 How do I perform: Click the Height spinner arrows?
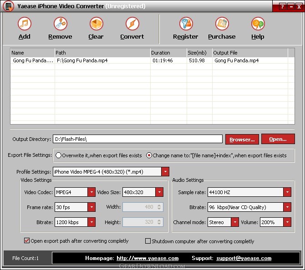click(x=159, y=222)
